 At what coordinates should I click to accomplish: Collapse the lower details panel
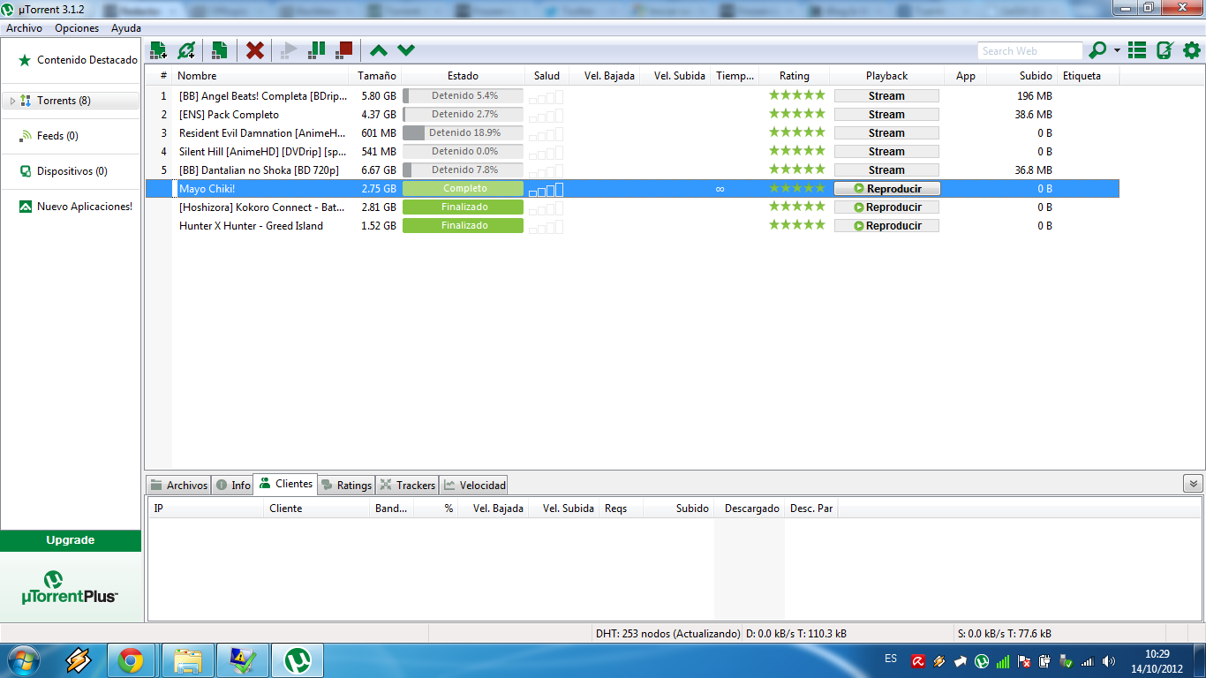pyautogui.click(x=1194, y=484)
